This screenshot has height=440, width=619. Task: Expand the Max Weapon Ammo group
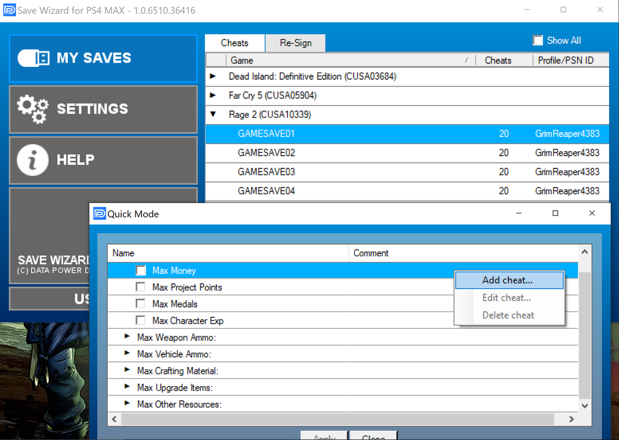[x=127, y=336]
